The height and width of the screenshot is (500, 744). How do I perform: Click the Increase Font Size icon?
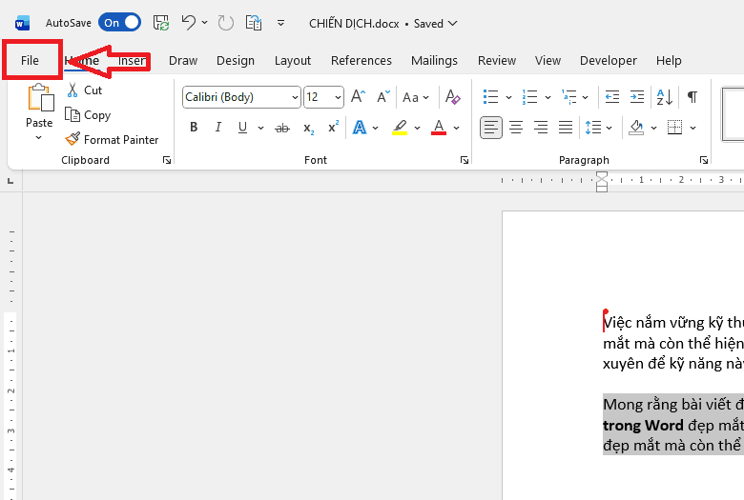[x=358, y=97]
